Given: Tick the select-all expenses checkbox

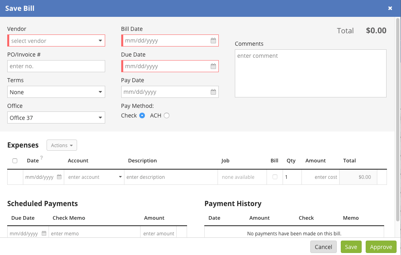Looking at the screenshot, I should point(15,161).
